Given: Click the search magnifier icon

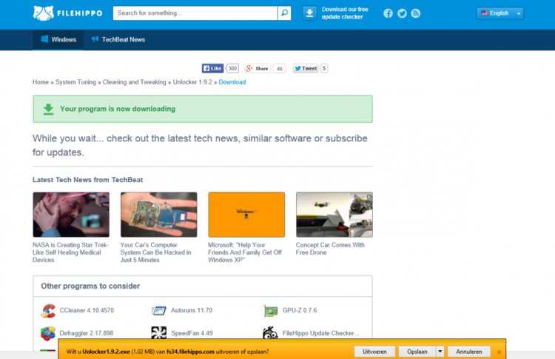Looking at the screenshot, I should point(284,13).
